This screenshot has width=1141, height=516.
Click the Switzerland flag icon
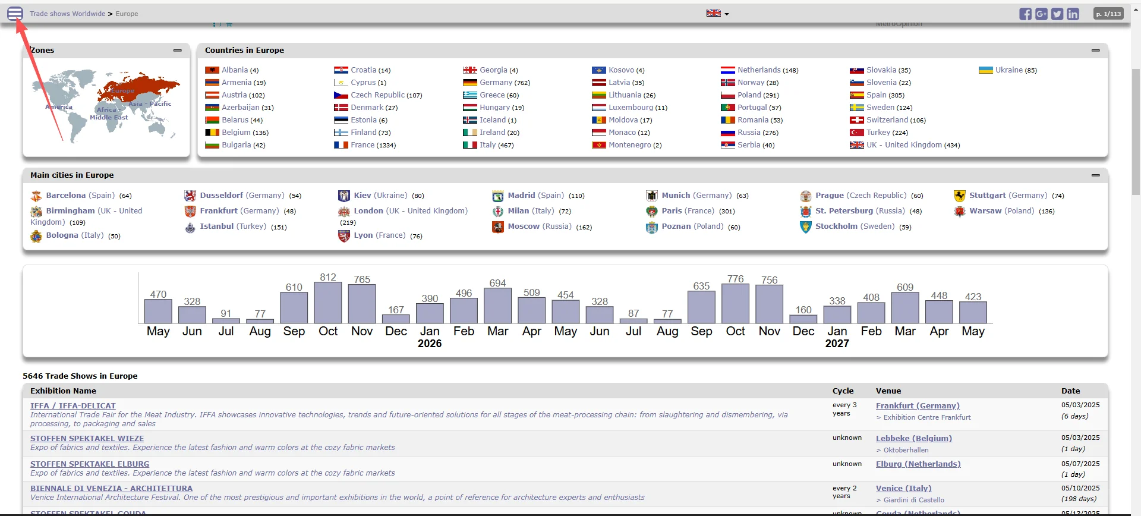coord(857,120)
